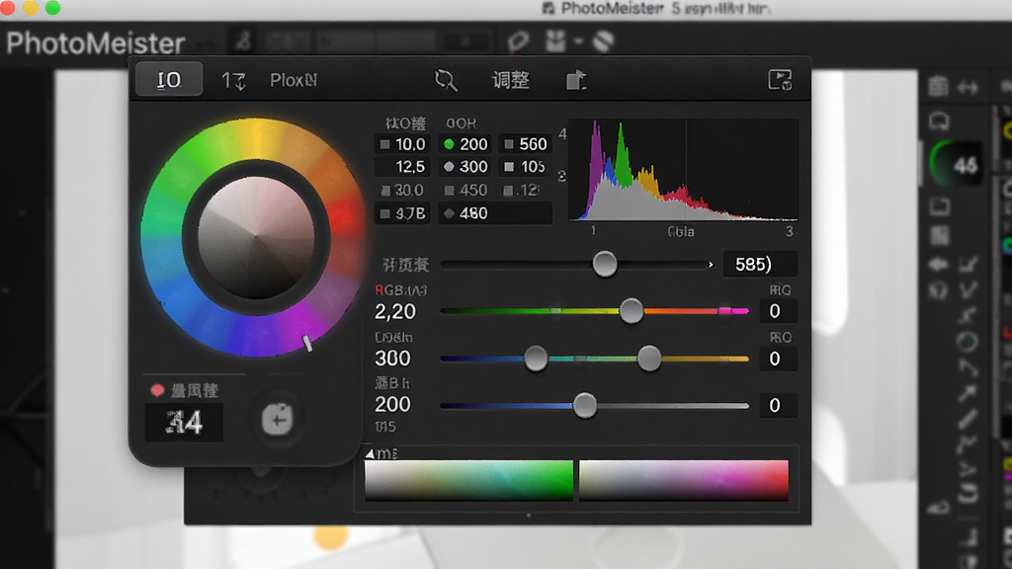Click the speech bubble icon in right sidebar
1012x569 pixels.
point(939,121)
